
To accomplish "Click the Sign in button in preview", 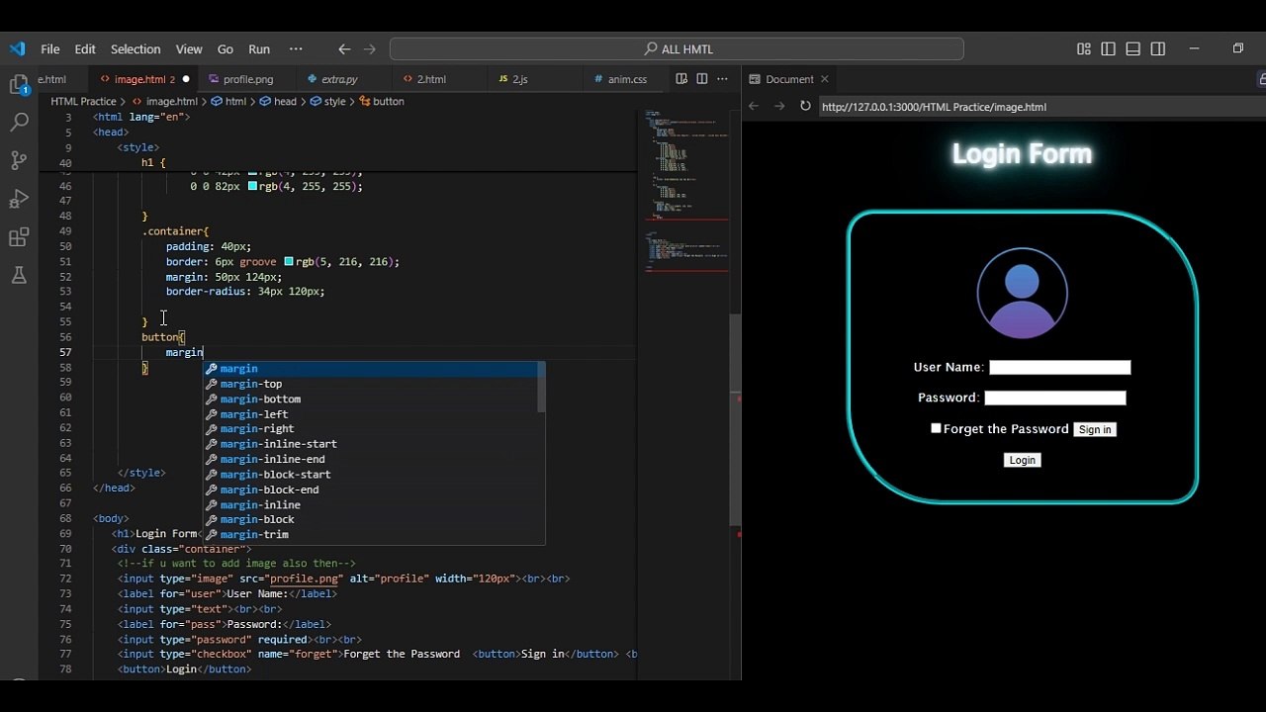I will click(1095, 429).
